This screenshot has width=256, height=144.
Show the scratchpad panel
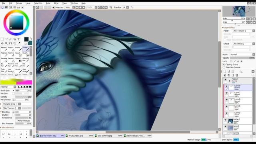(x=22, y=8)
